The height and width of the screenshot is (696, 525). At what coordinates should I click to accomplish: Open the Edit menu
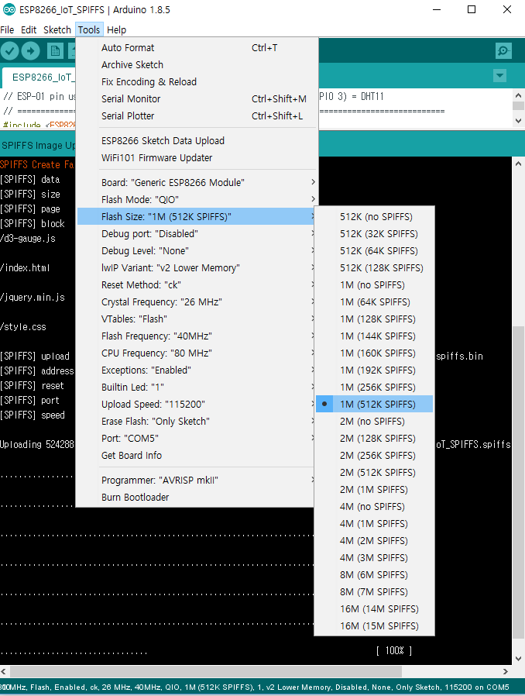pyautogui.click(x=29, y=29)
